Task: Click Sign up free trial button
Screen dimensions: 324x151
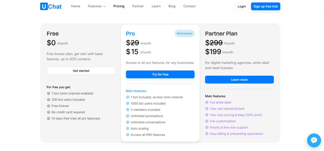Action: click(265, 6)
